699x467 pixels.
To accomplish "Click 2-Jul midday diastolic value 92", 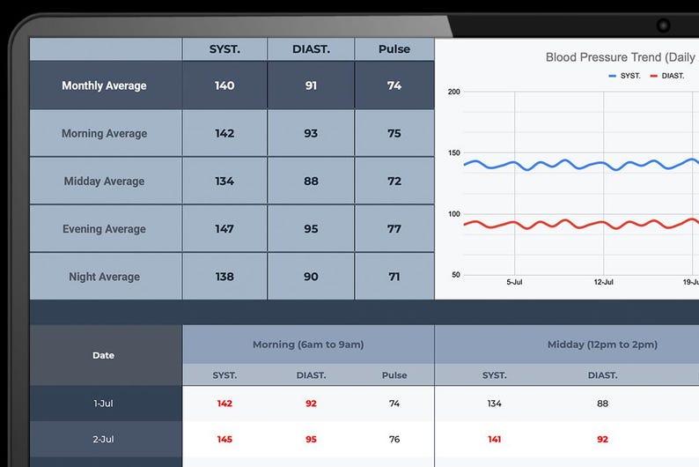I will coord(603,440).
